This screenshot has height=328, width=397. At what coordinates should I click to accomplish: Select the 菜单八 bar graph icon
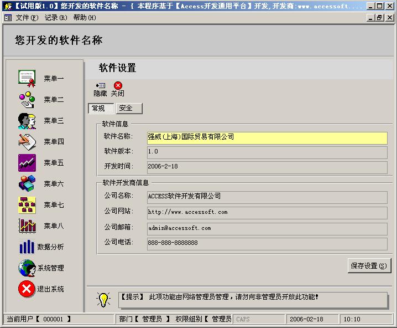coord(27,225)
